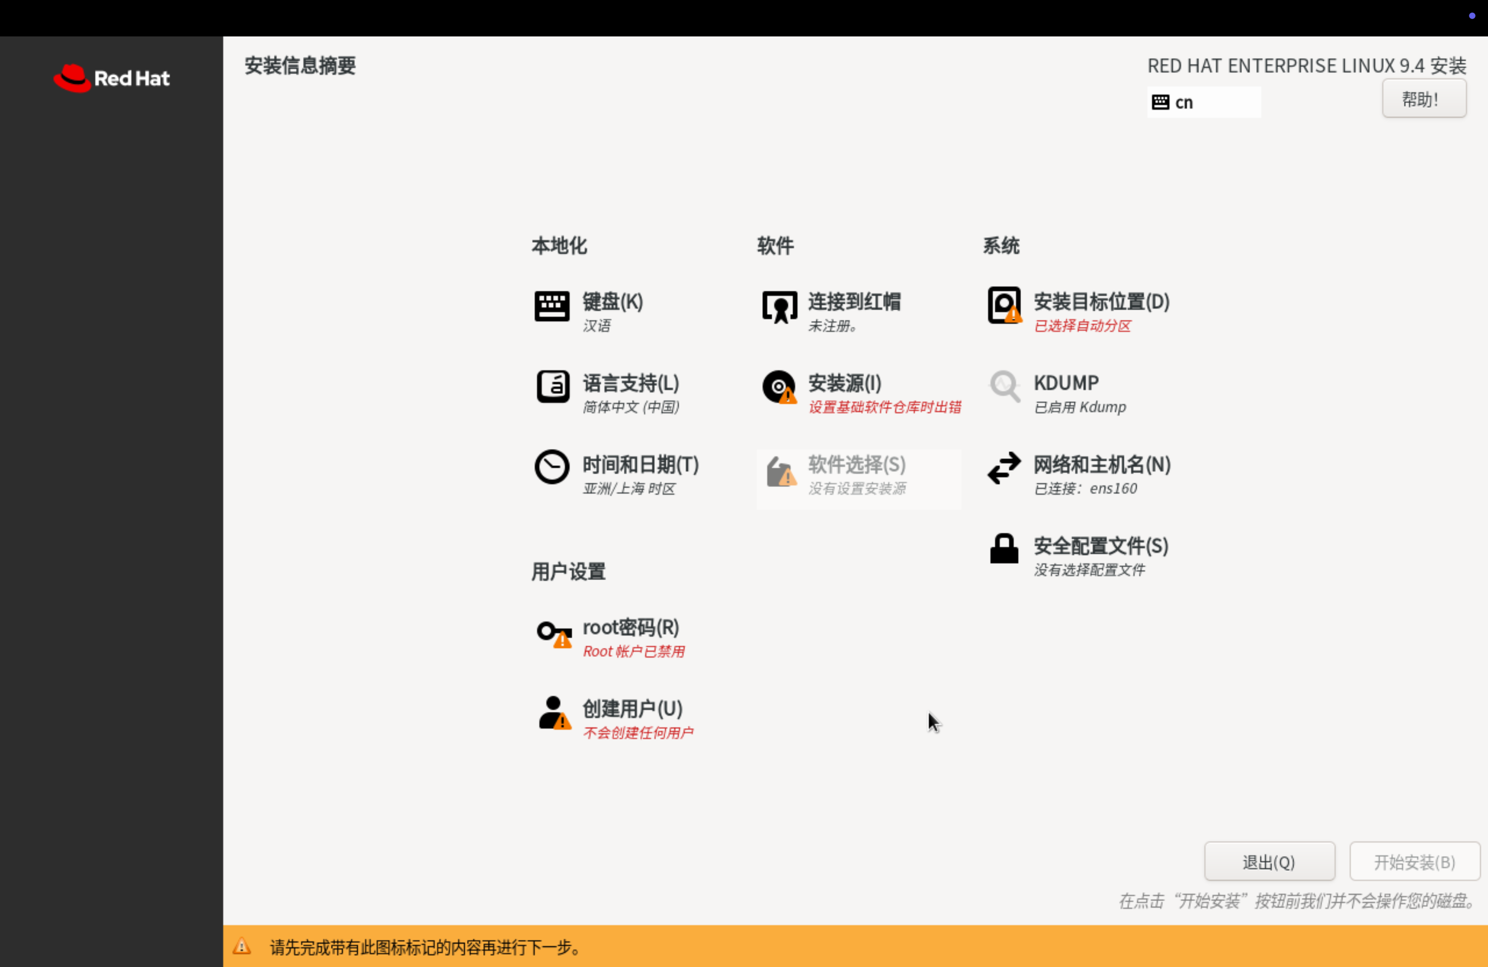
Task: Click the Create User (创建用户) person icon
Action: point(555,713)
